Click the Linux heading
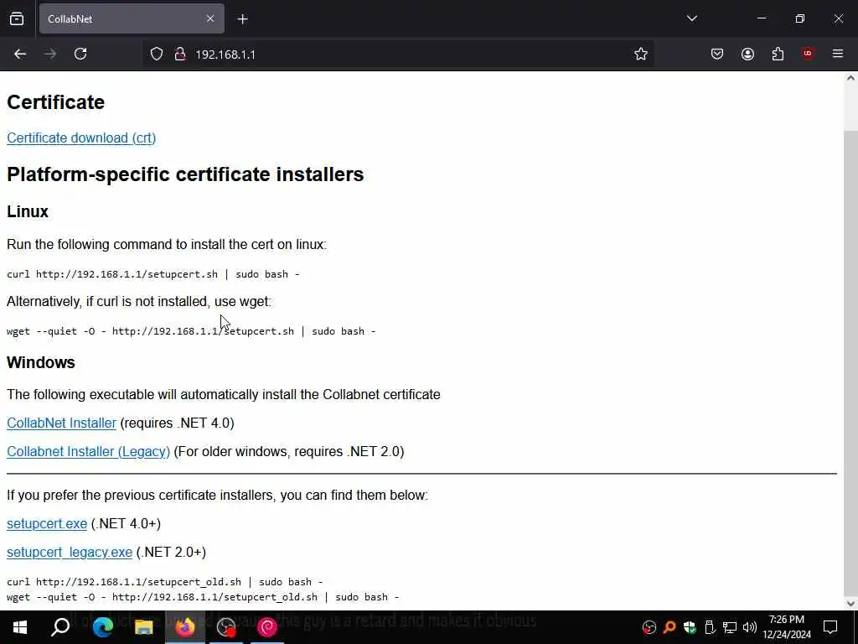 tap(28, 211)
